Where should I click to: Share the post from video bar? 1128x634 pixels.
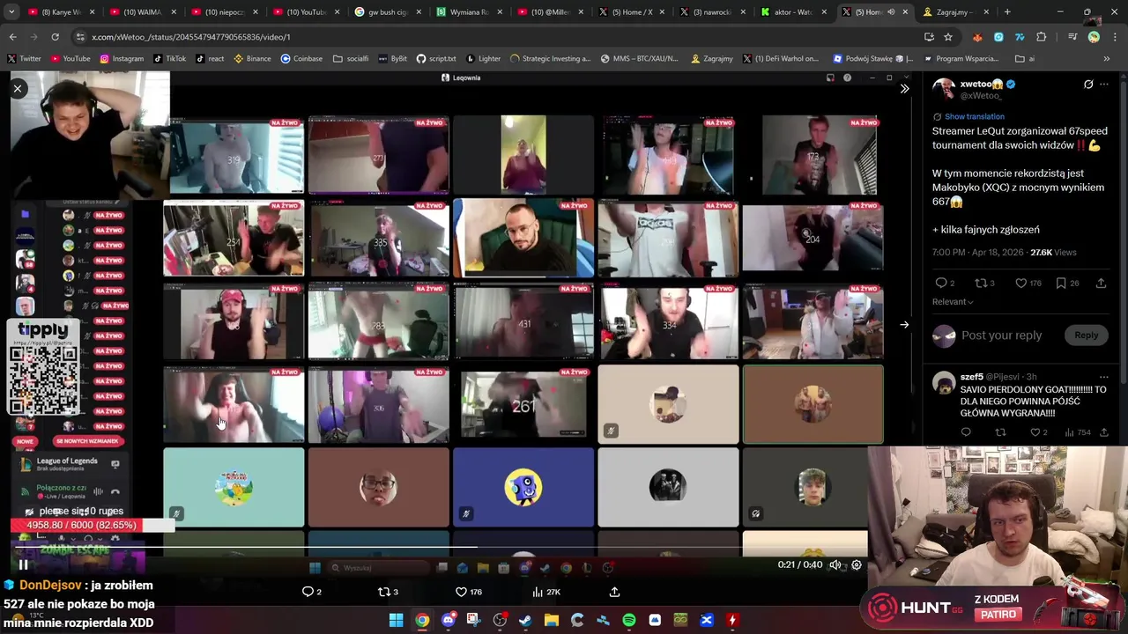click(614, 592)
